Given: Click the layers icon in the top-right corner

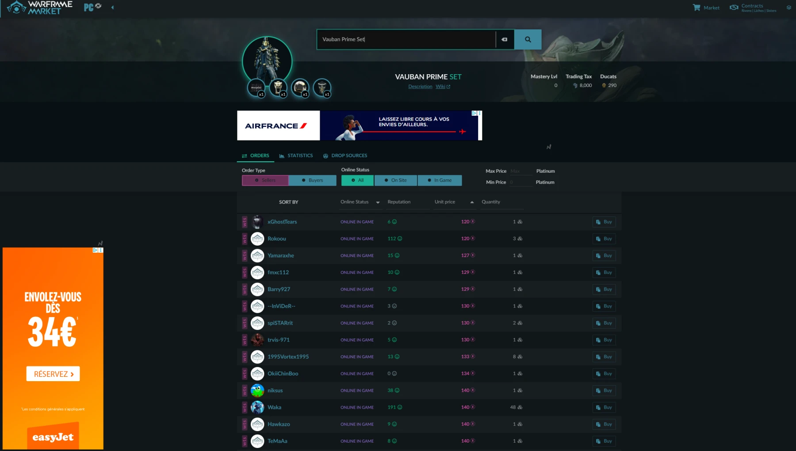Looking at the screenshot, I should click(x=788, y=8).
